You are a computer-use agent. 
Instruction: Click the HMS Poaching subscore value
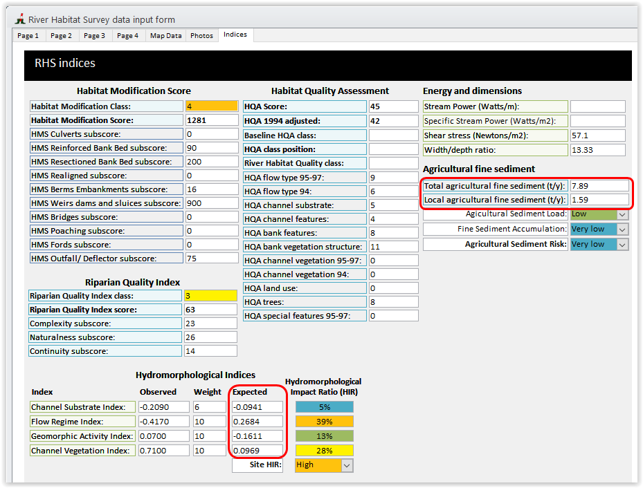(212, 232)
